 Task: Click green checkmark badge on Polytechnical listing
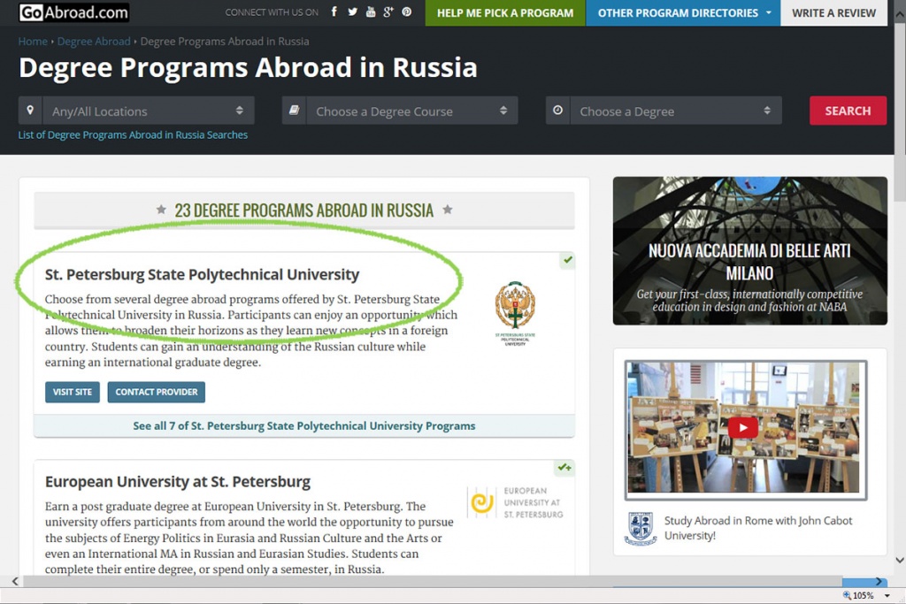click(567, 260)
